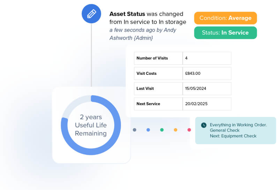Click the Useful Life Remaining donut chart
Image resolution: width=279 pixels, height=190 pixels.
91,125
